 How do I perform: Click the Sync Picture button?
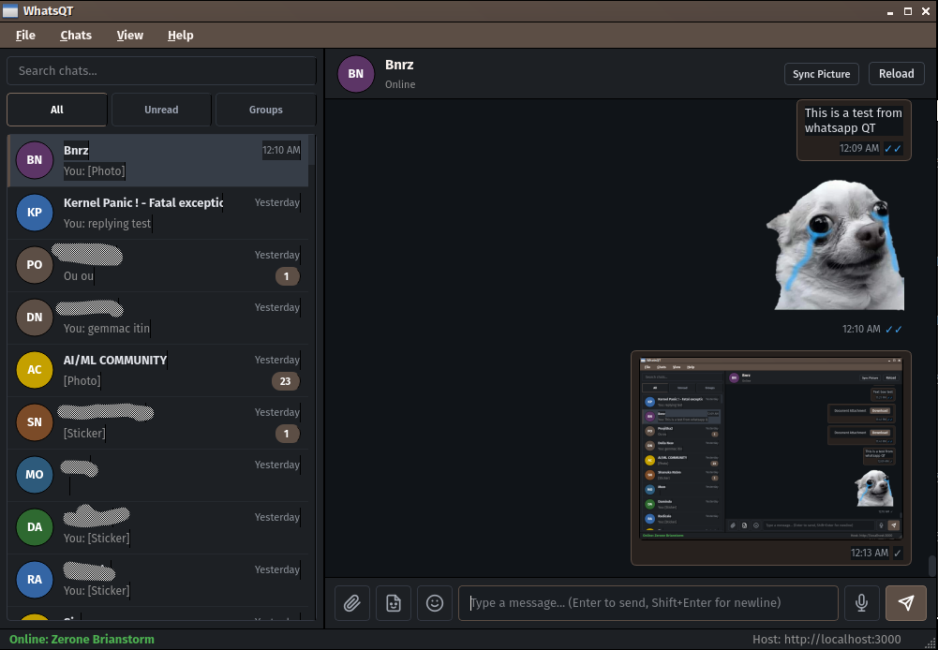tap(822, 74)
